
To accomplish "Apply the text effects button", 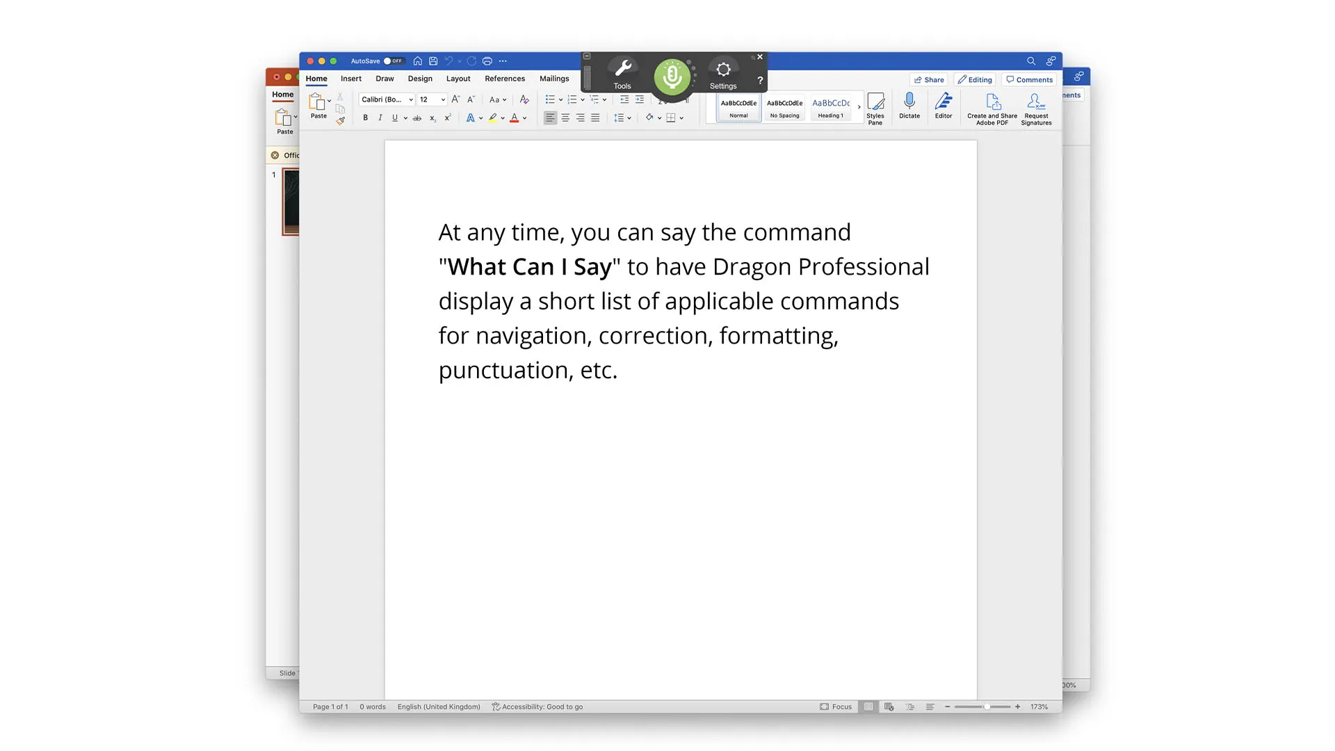I will pos(471,118).
